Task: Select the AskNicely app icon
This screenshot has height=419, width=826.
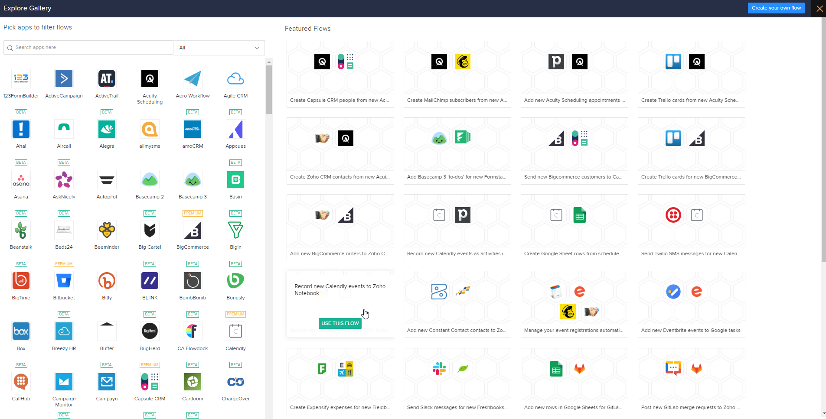Action: click(x=64, y=180)
